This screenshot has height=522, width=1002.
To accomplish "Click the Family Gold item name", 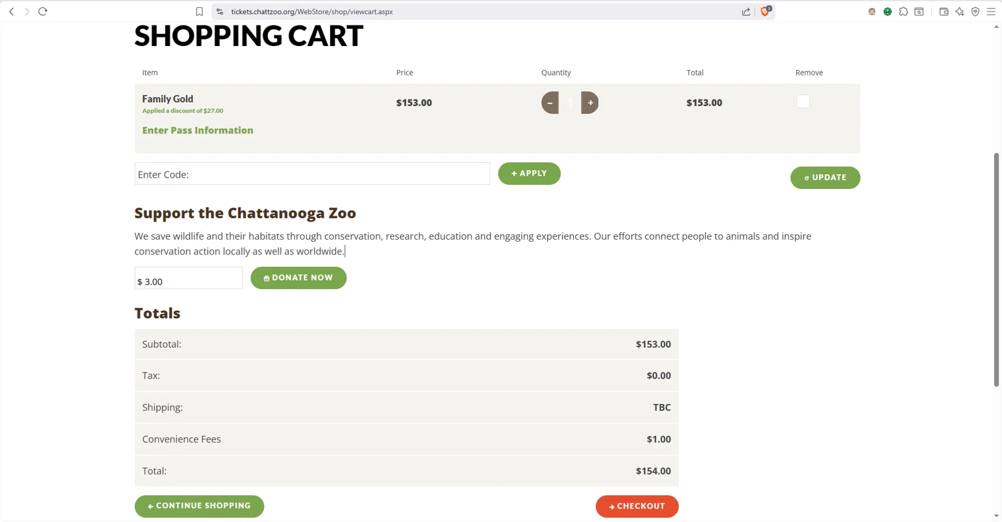I will click(x=168, y=99).
